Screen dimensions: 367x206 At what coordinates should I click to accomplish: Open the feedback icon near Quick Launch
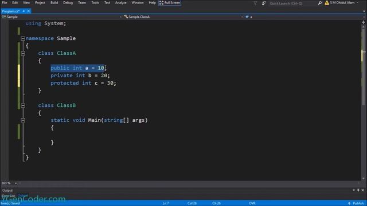[264, 3]
